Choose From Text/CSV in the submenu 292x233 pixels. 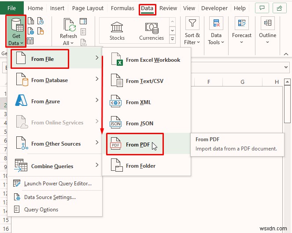coord(146,81)
